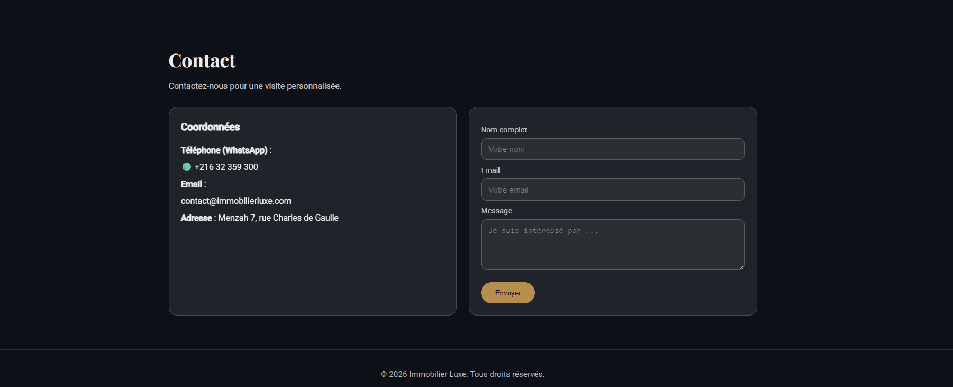Click the bold Adresse label
This screenshot has width=953, height=387.
pyautogui.click(x=196, y=218)
